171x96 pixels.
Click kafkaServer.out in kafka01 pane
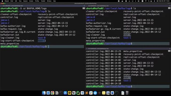click(x=10, y=35)
